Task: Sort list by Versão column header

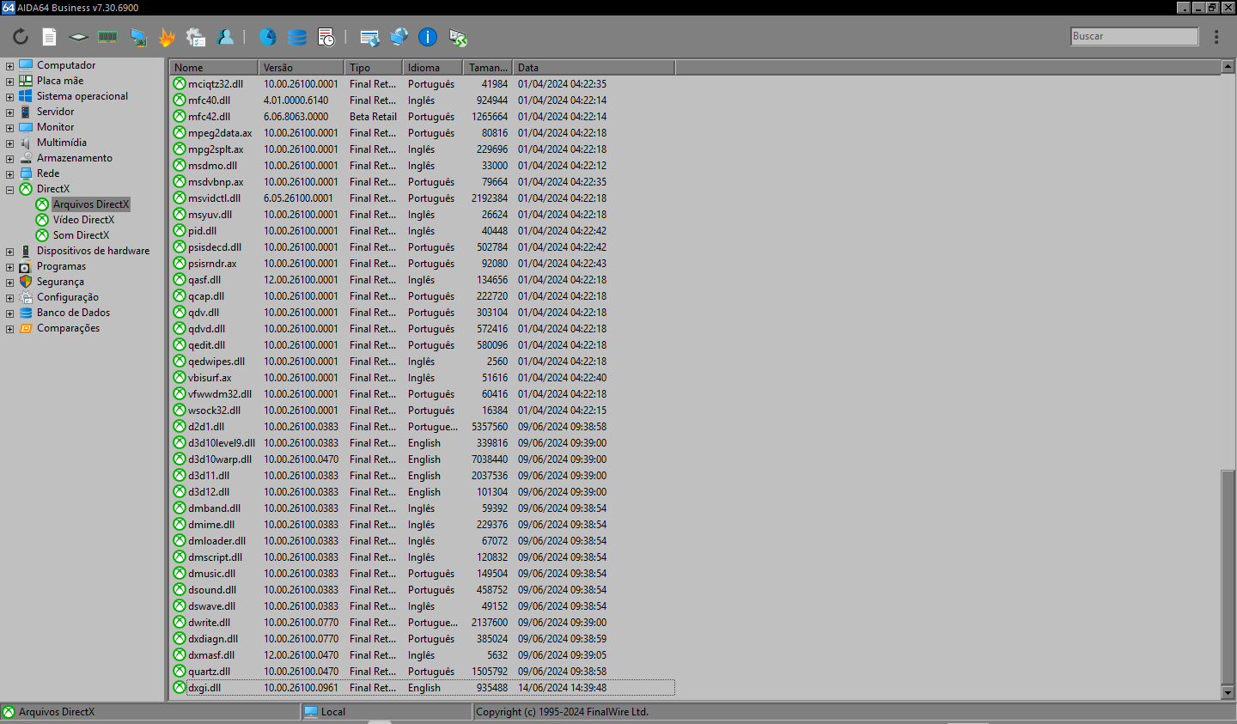Action: click(302, 68)
